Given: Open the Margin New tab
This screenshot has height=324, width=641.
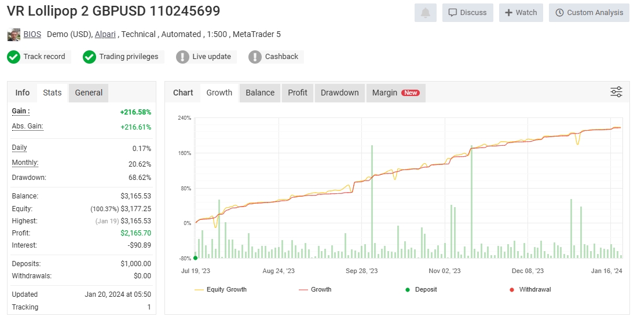Looking at the screenshot, I should coord(395,93).
